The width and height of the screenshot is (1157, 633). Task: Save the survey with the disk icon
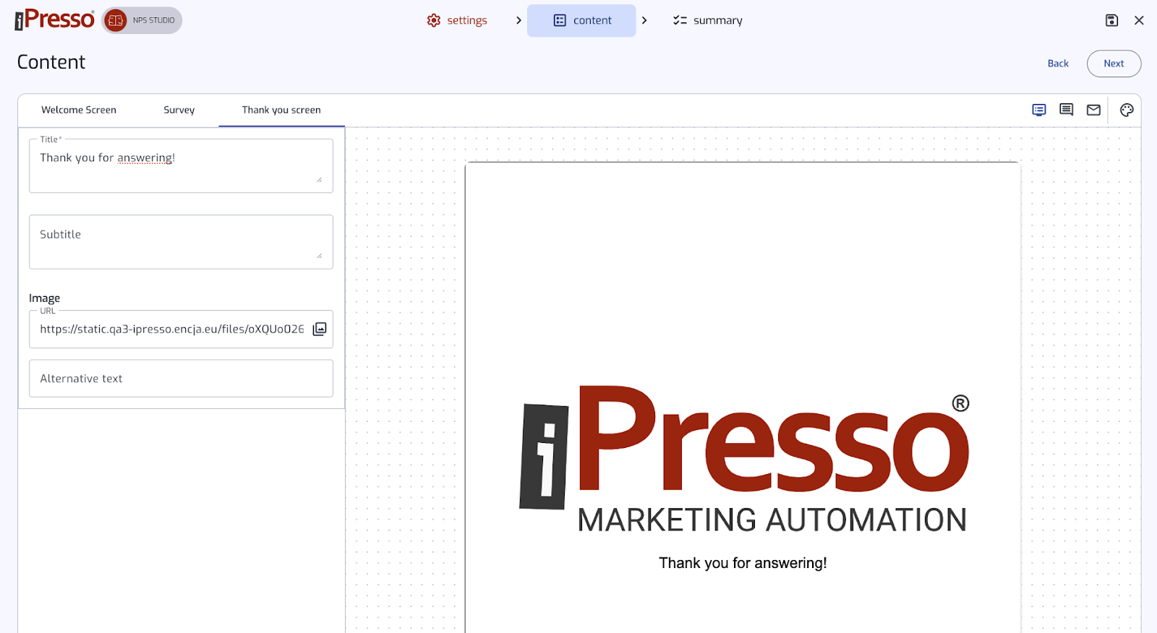(1112, 20)
